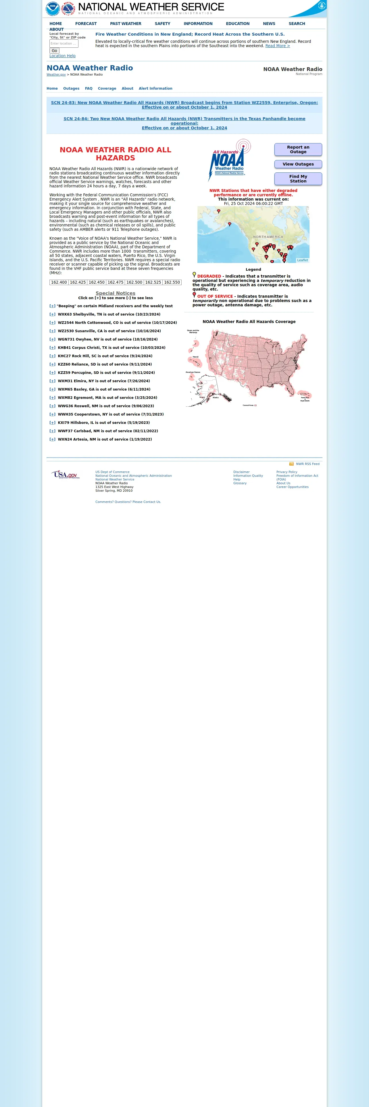Screen dimensions: 369x1107
Task: Click the View Outages button
Action: tap(298, 164)
